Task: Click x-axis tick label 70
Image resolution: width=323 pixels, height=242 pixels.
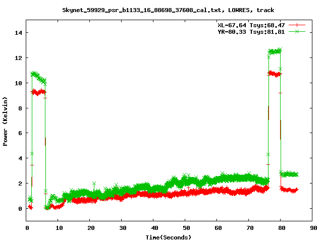Action: pos(250,228)
